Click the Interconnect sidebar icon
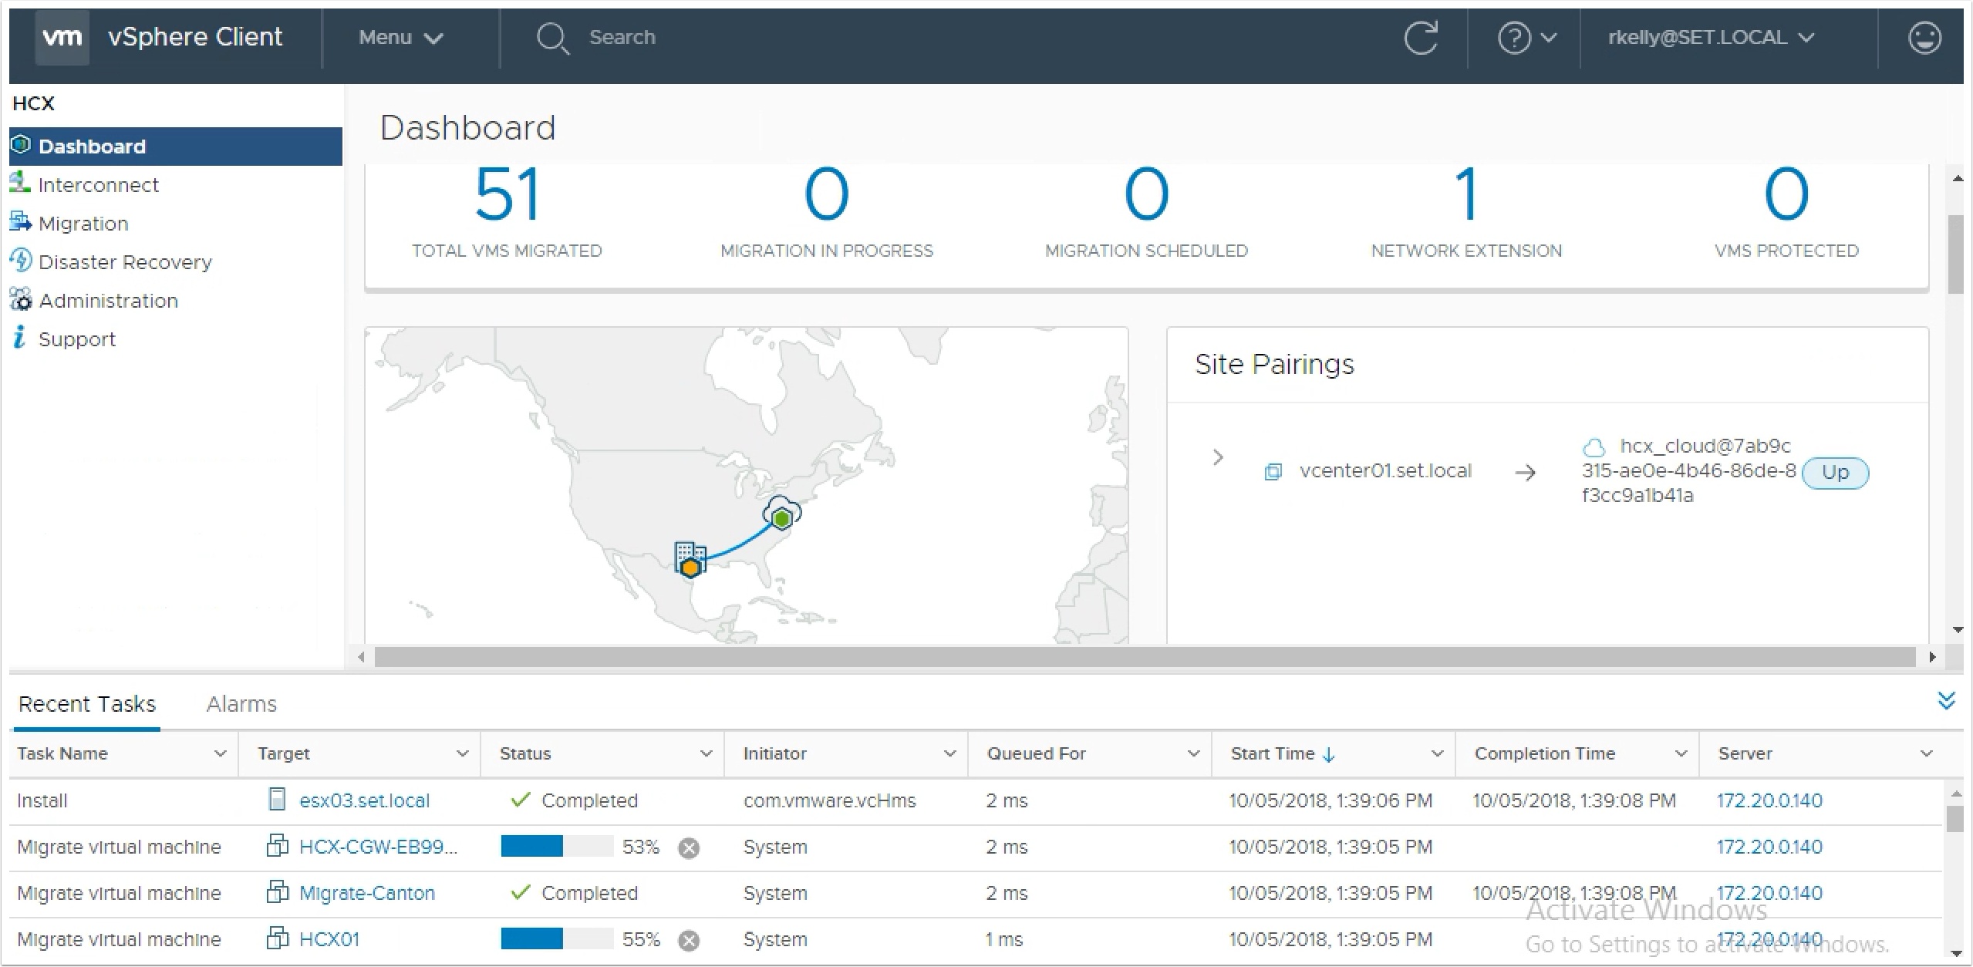 20,184
